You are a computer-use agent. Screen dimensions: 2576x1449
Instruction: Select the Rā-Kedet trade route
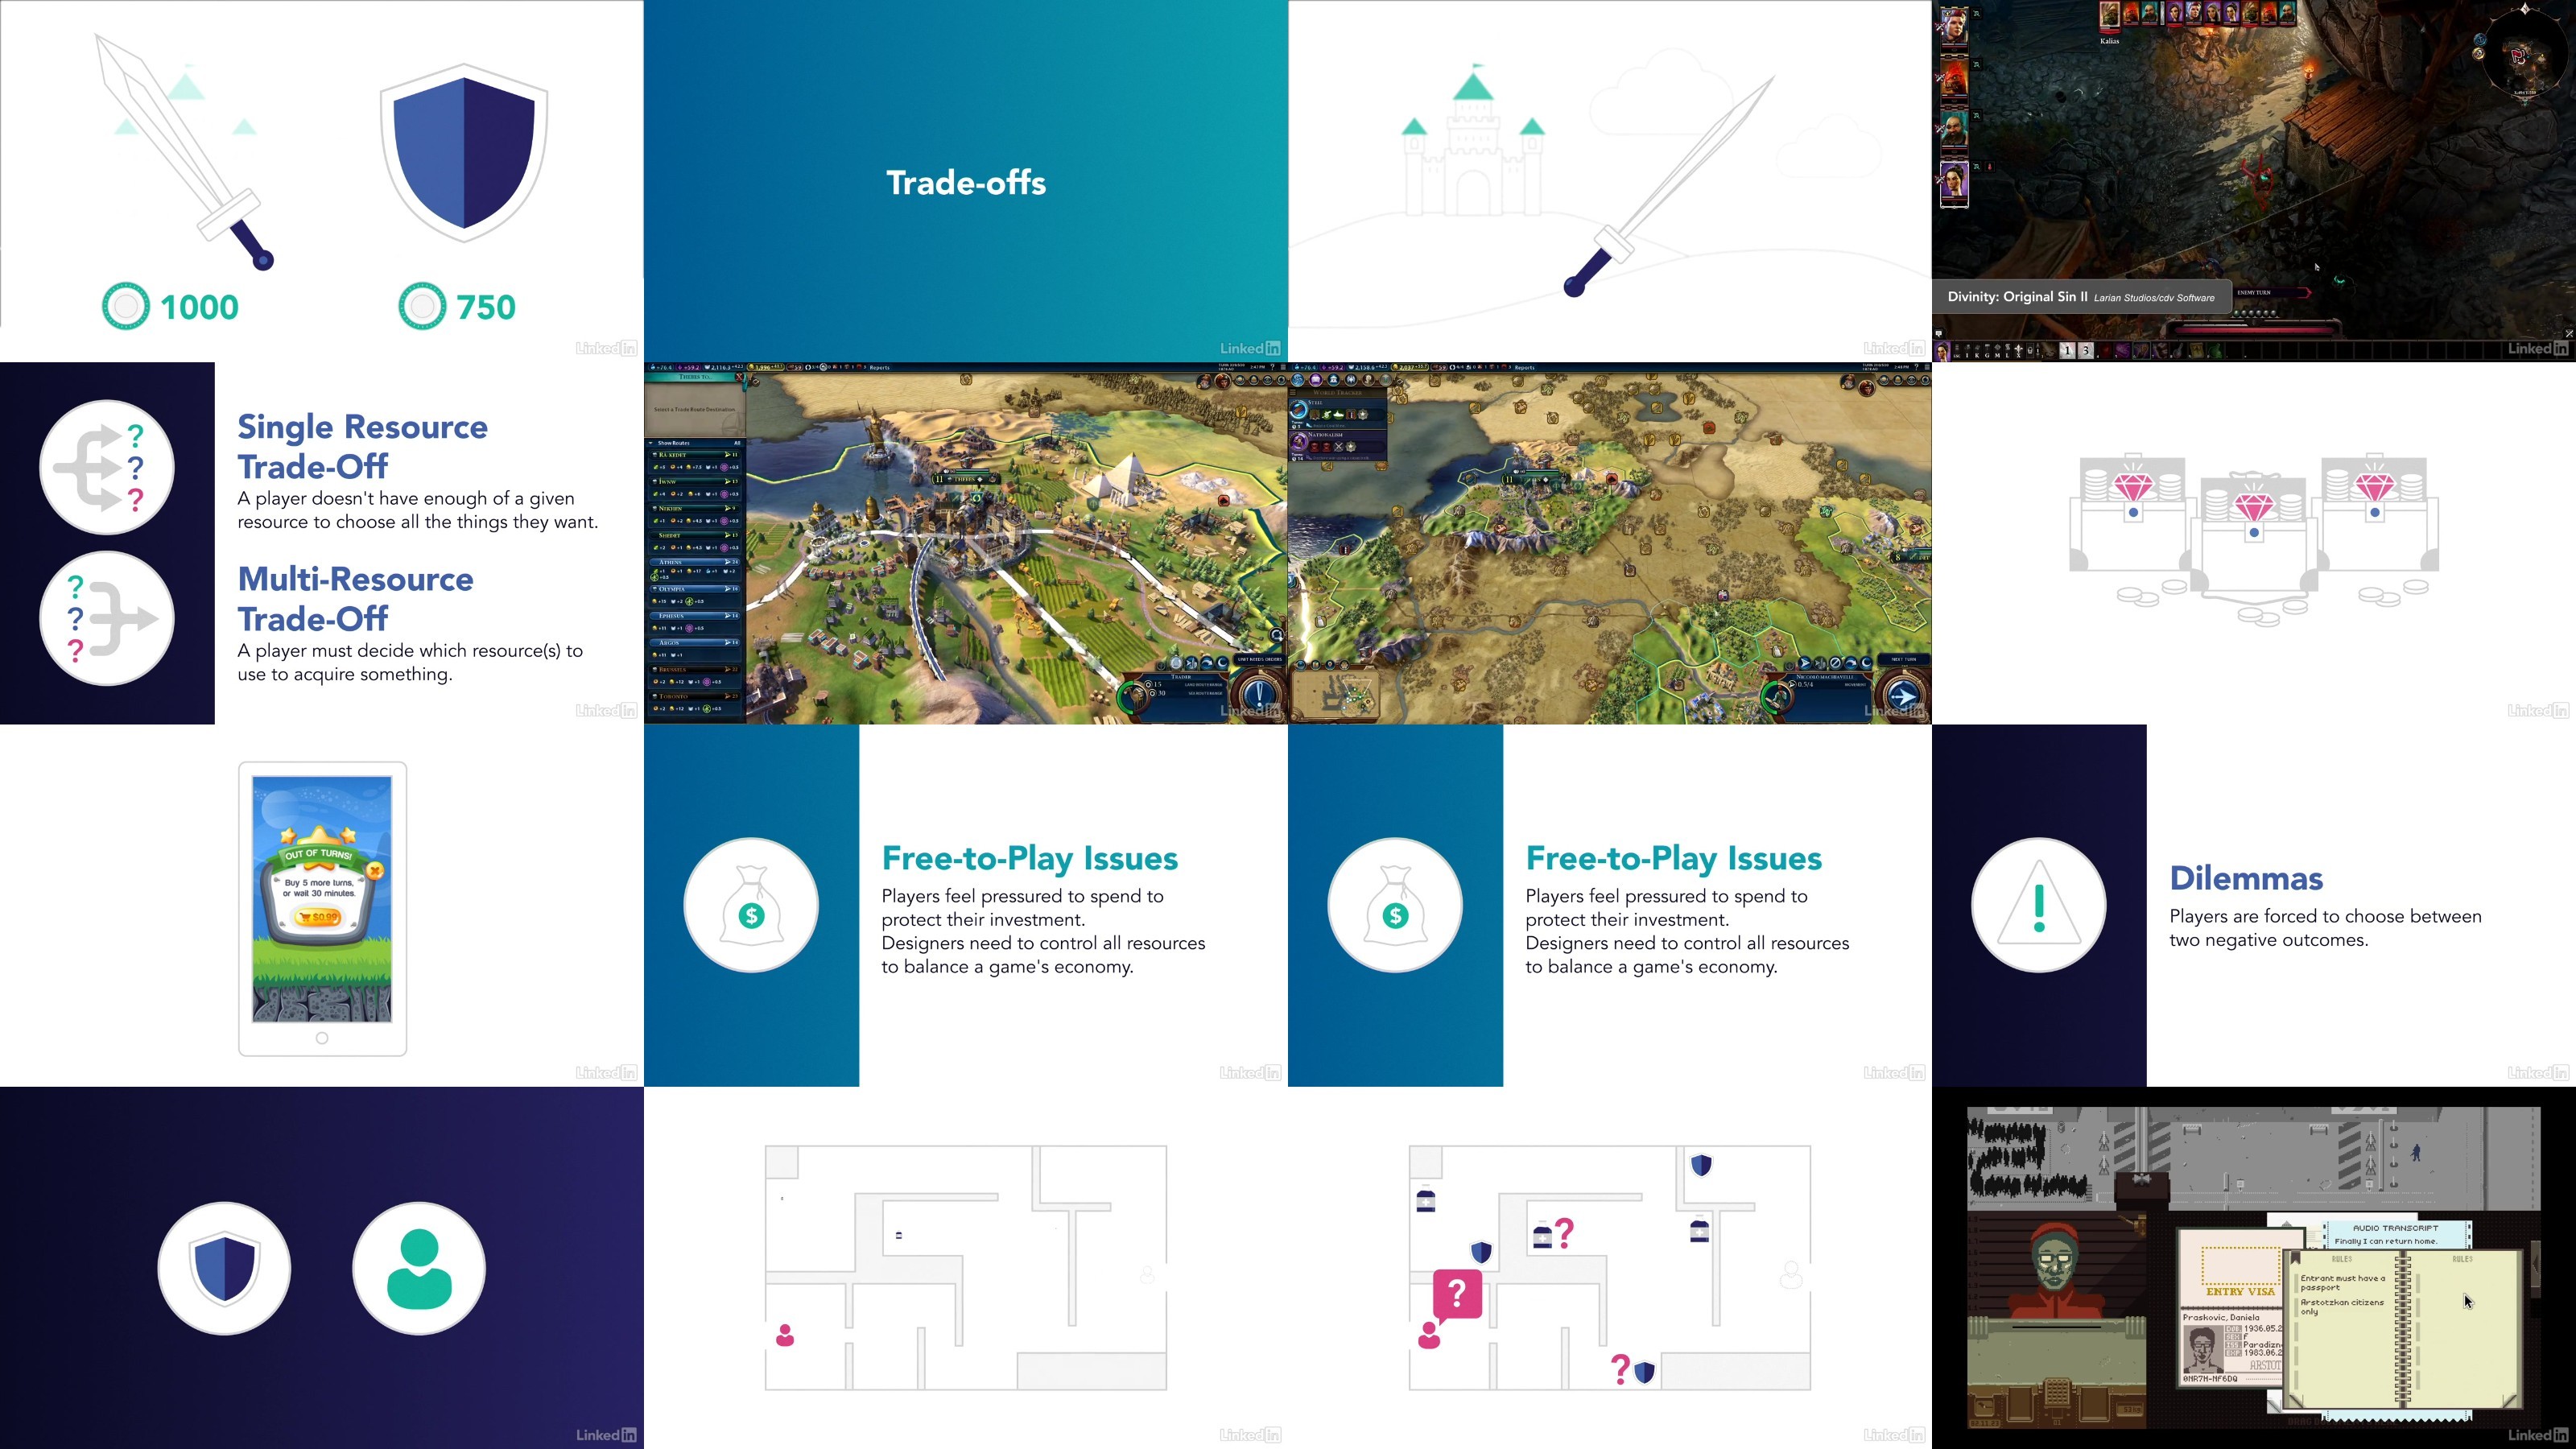696,461
